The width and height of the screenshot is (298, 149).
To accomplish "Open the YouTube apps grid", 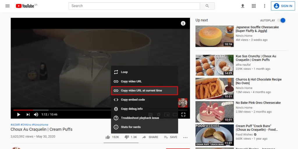I will click(x=253, y=6).
